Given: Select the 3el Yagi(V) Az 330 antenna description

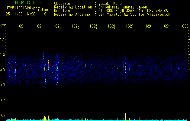Looking at the screenshot, I should [x=134, y=15].
